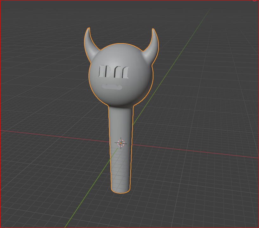
Task: Click the engraved letters on the head
Action: click(113, 72)
